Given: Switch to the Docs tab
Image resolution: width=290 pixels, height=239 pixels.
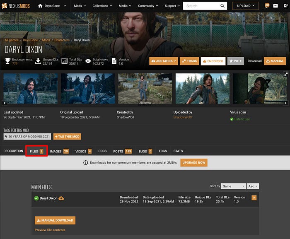Looking at the screenshot, I should (102, 151).
